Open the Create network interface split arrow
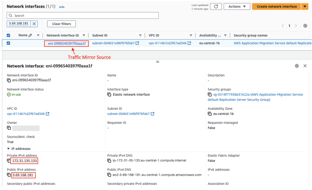The image size is (312, 190). [x=305, y=7]
